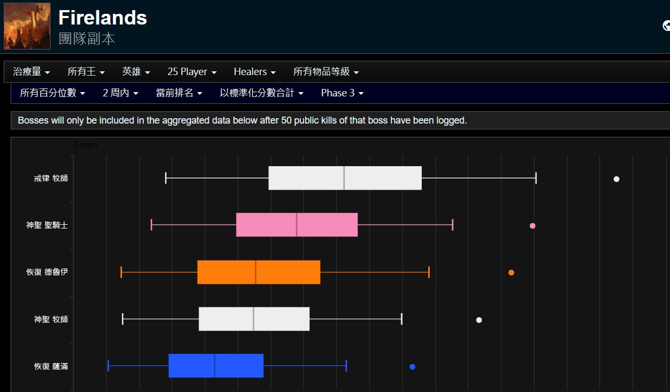
Task: Expand the Healers role dropdown
Action: tap(255, 71)
